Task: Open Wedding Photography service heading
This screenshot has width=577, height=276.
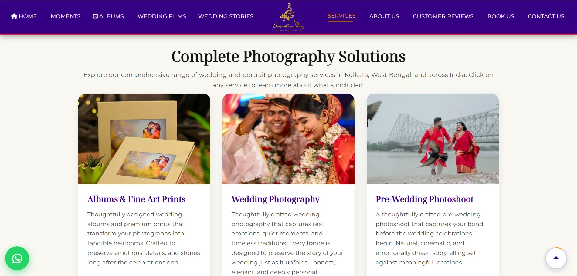Action: [276, 199]
